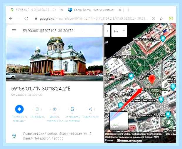Click the museum marker at the map's right edge
The height and width of the screenshot is (149, 182).
[x=173, y=87]
